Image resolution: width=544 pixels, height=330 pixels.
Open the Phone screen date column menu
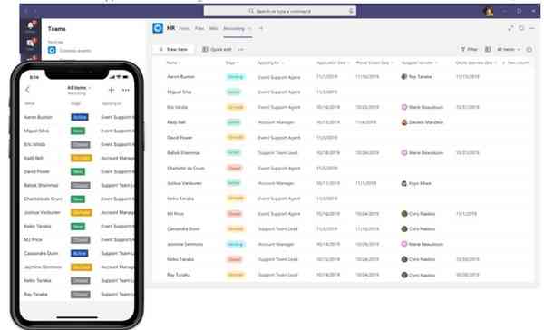[375, 63]
